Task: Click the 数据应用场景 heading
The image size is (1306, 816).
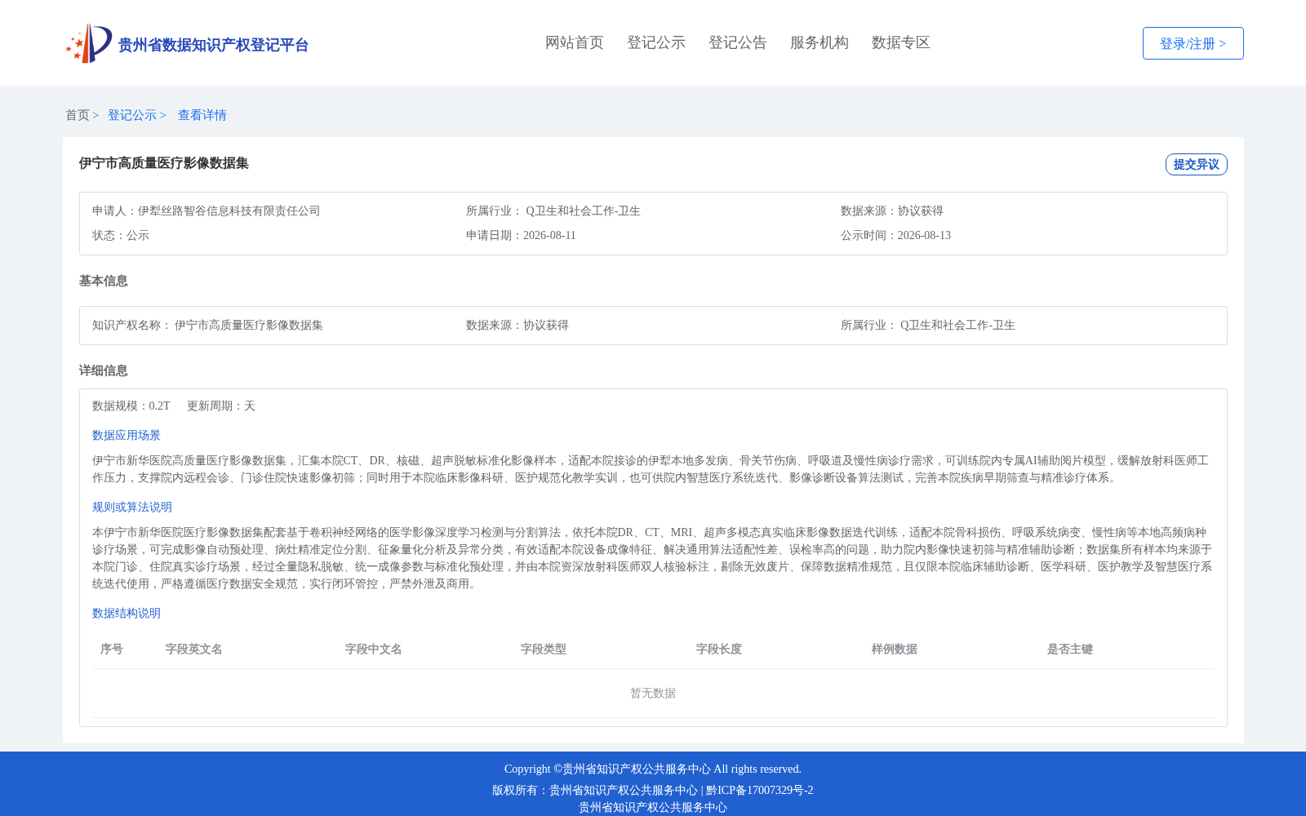Action: (127, 435)
